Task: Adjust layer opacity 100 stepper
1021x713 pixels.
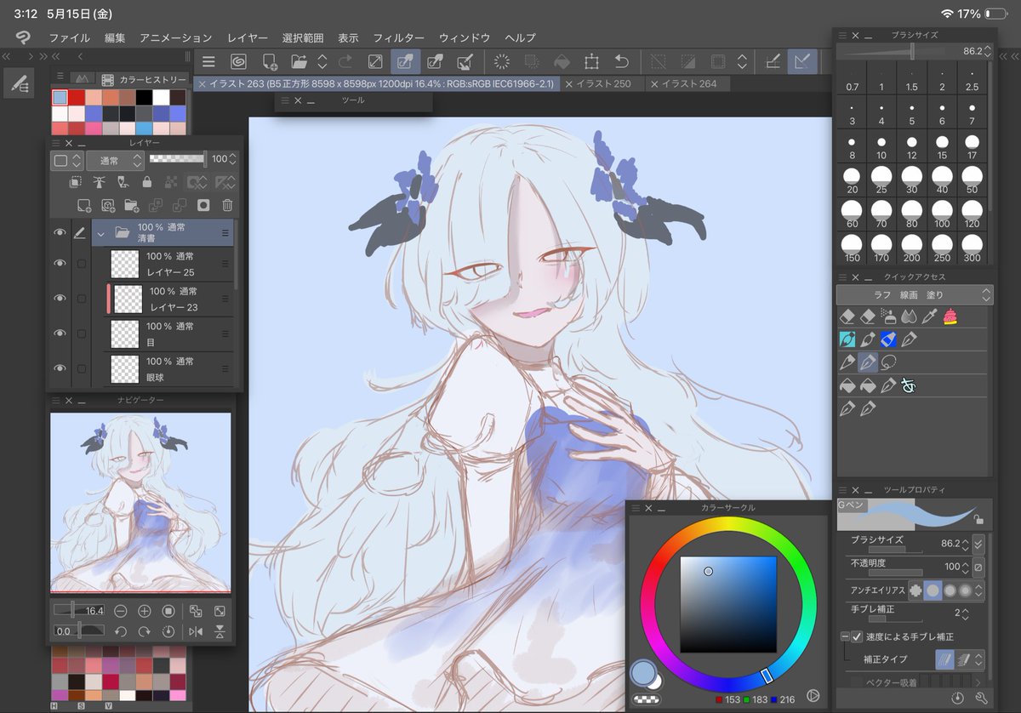Action: (x=234, y=159)
